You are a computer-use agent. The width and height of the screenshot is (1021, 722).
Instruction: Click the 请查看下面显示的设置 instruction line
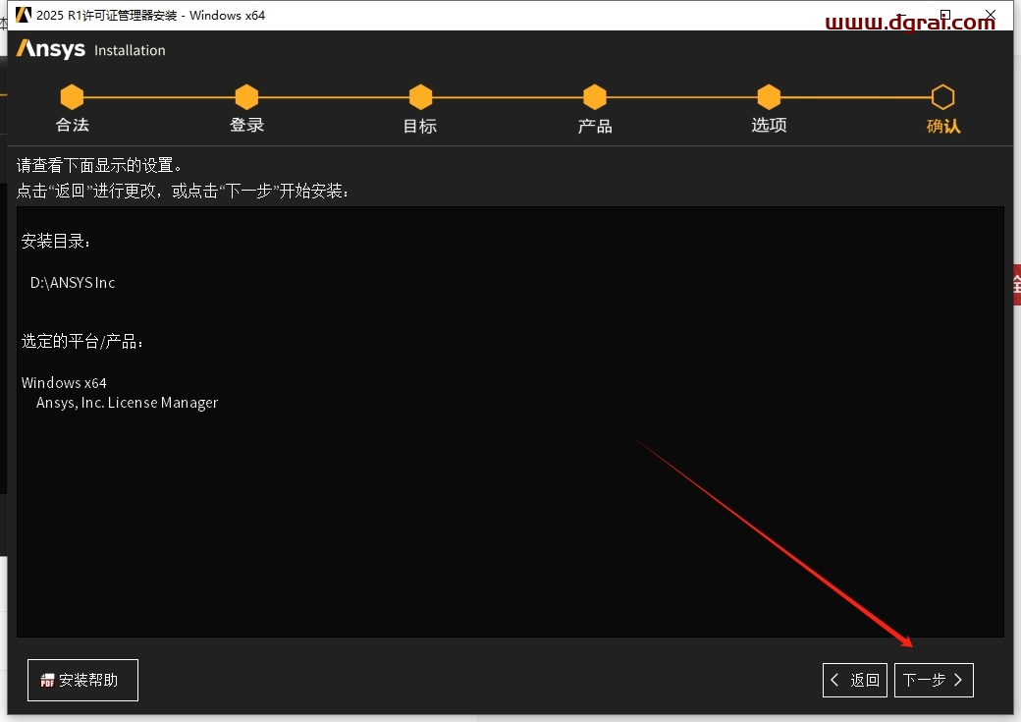point(99,165)
